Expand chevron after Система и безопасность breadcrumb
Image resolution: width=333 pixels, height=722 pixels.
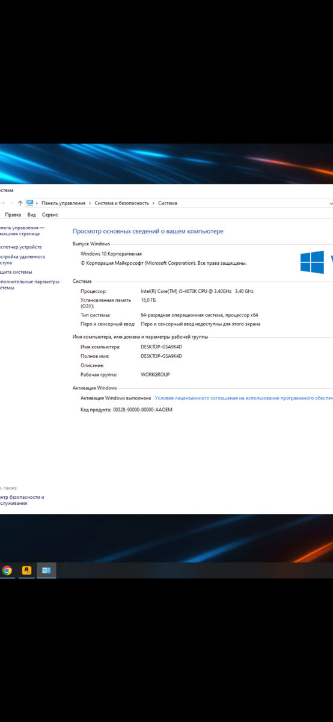tap(153, 203)
